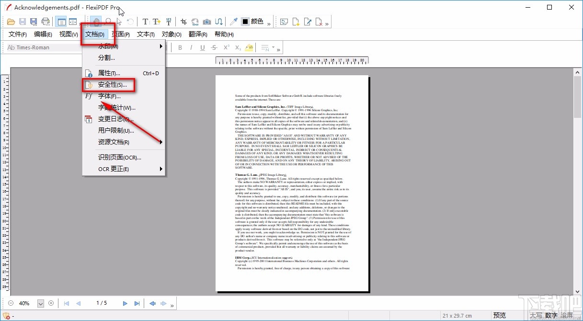The image size is (583, 321).
Task: Click the previous view back arrow
Action: tap(152, 303)
